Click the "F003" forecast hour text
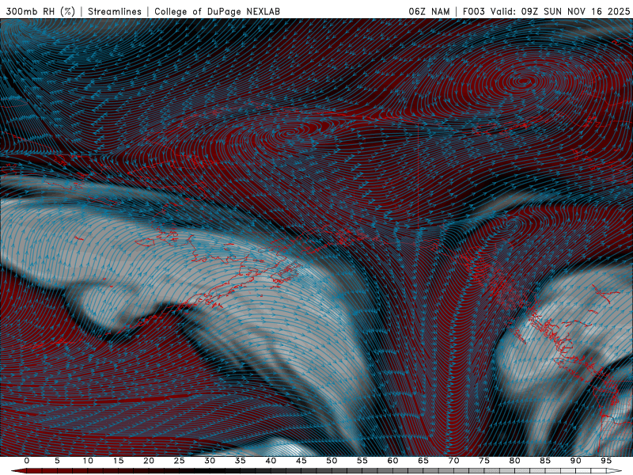The height and width of the screenshot is (475, 633). pos(473,11)
